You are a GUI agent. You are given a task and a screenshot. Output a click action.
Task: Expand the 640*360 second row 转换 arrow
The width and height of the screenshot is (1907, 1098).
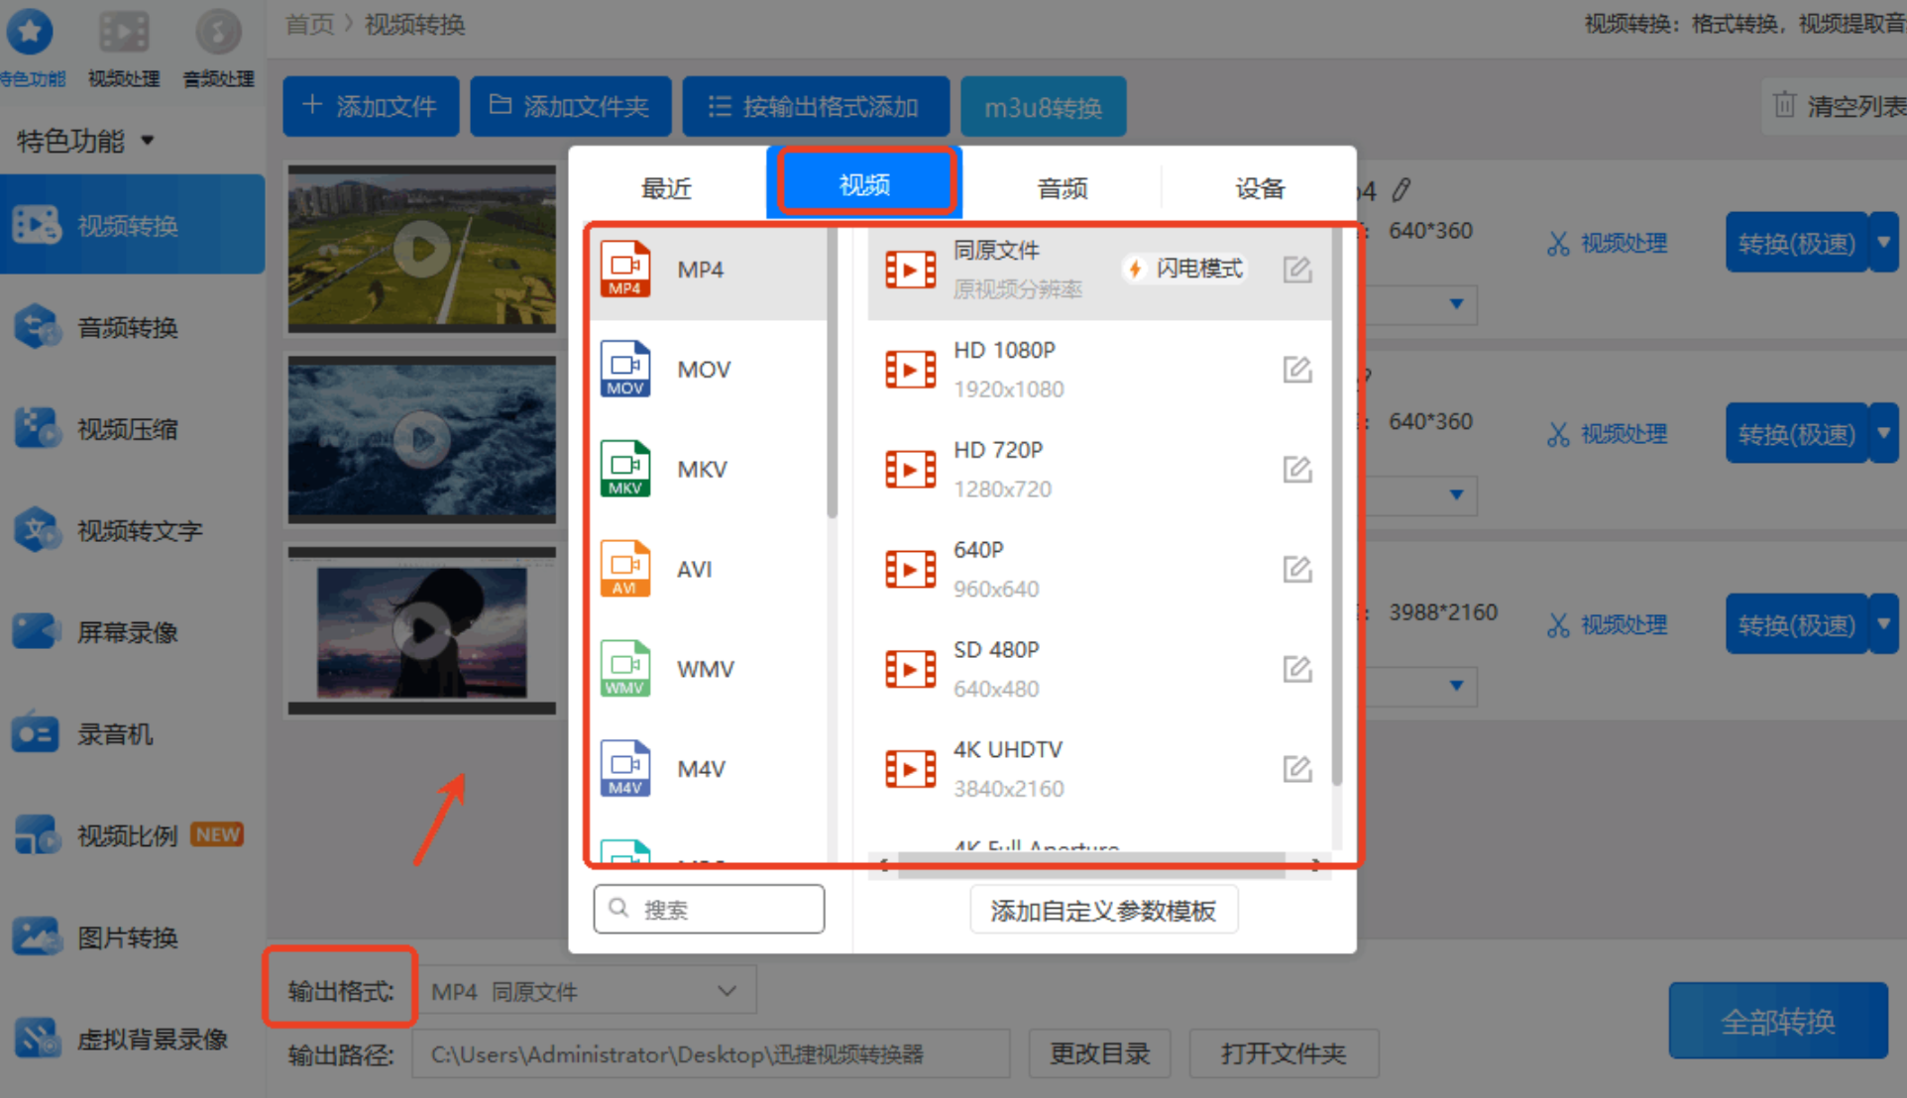tap(1883, 433)
